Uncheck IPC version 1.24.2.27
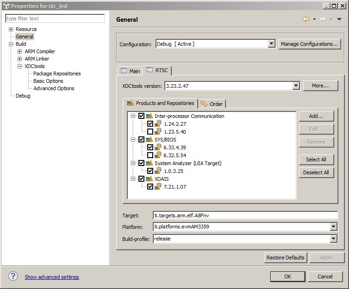 150,124
